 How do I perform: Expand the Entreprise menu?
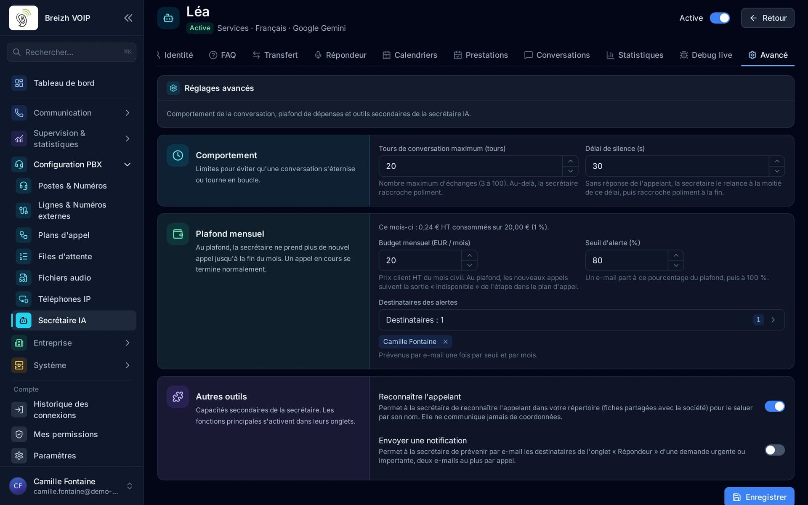click(128, 343)
